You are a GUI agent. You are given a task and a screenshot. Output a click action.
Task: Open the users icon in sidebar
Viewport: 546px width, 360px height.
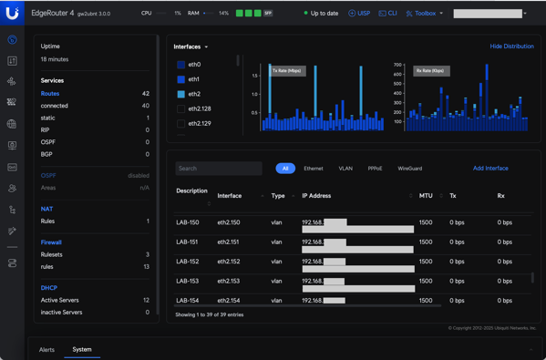point(12,189)
